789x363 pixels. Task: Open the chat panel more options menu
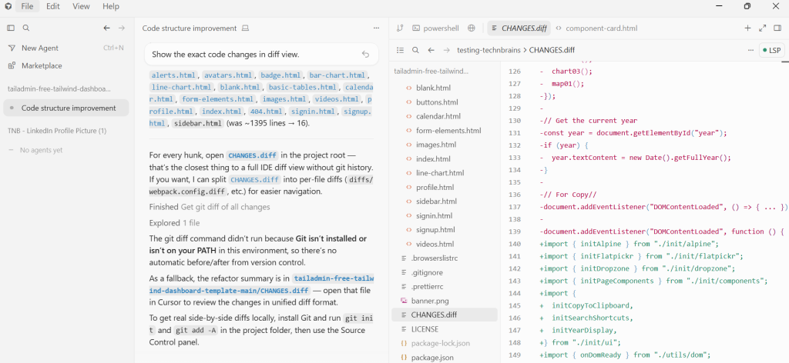pyautogui.click(x=376, y=28)
